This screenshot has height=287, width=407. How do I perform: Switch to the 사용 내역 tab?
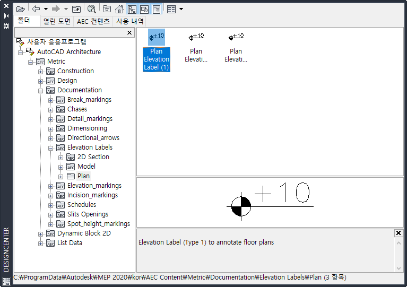tap(129, 21)
